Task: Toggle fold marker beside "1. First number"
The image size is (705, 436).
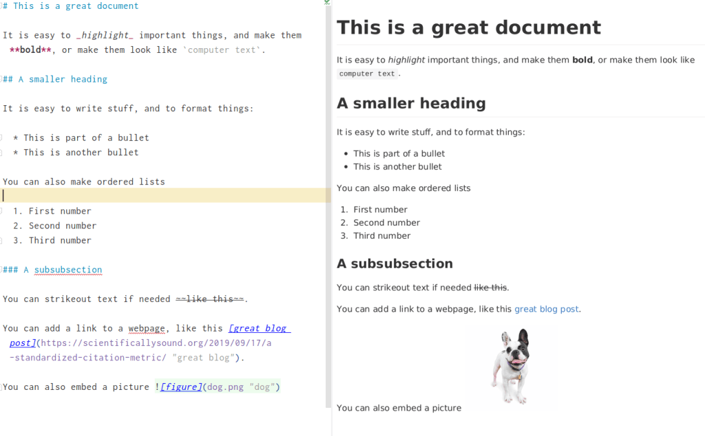Action: point(1,211)
